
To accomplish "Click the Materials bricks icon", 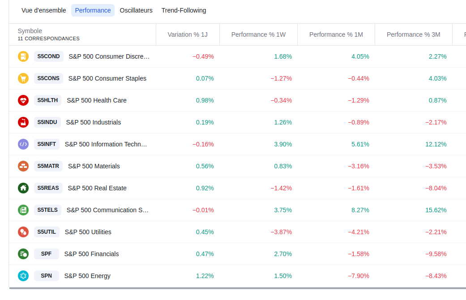I will 23,166.
